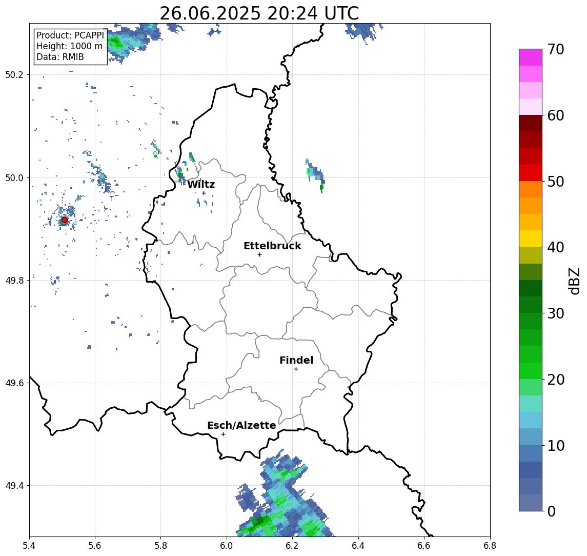Click the longitude tick label 5.4
The height and width of the screenshot is (556, 587).
click(29, 546)
